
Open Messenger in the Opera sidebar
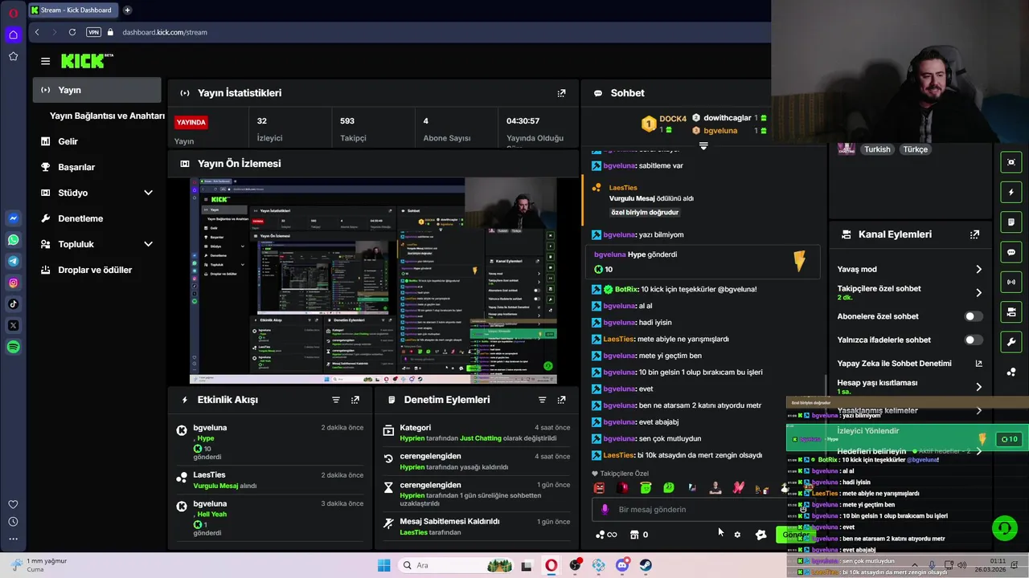pos(14,218)
